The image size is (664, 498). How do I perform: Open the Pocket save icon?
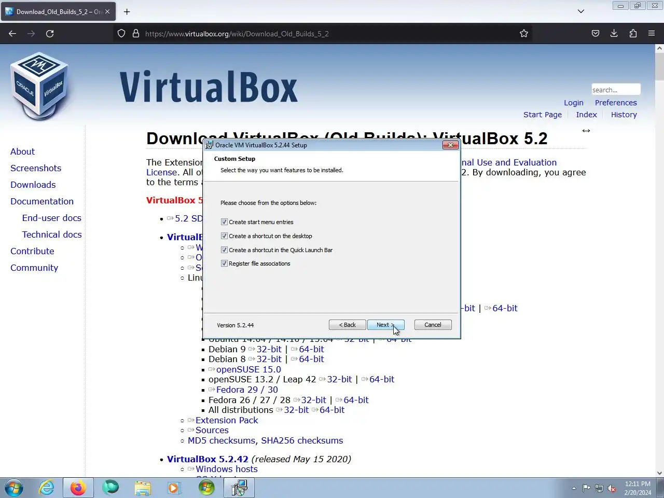pyautogui.click(x=596, y=34)
